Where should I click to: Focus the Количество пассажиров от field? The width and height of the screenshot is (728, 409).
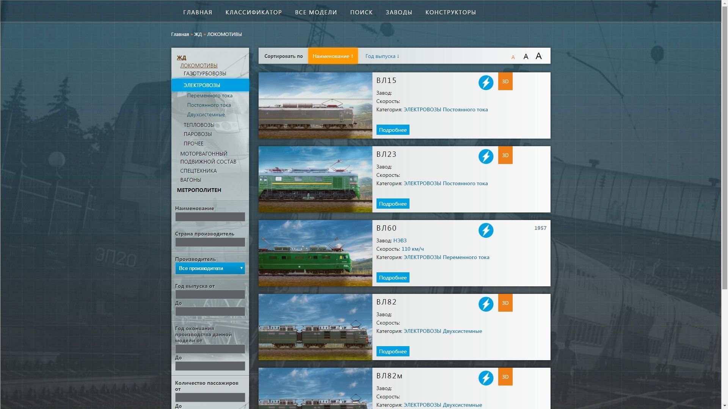[x=210, y=397]
